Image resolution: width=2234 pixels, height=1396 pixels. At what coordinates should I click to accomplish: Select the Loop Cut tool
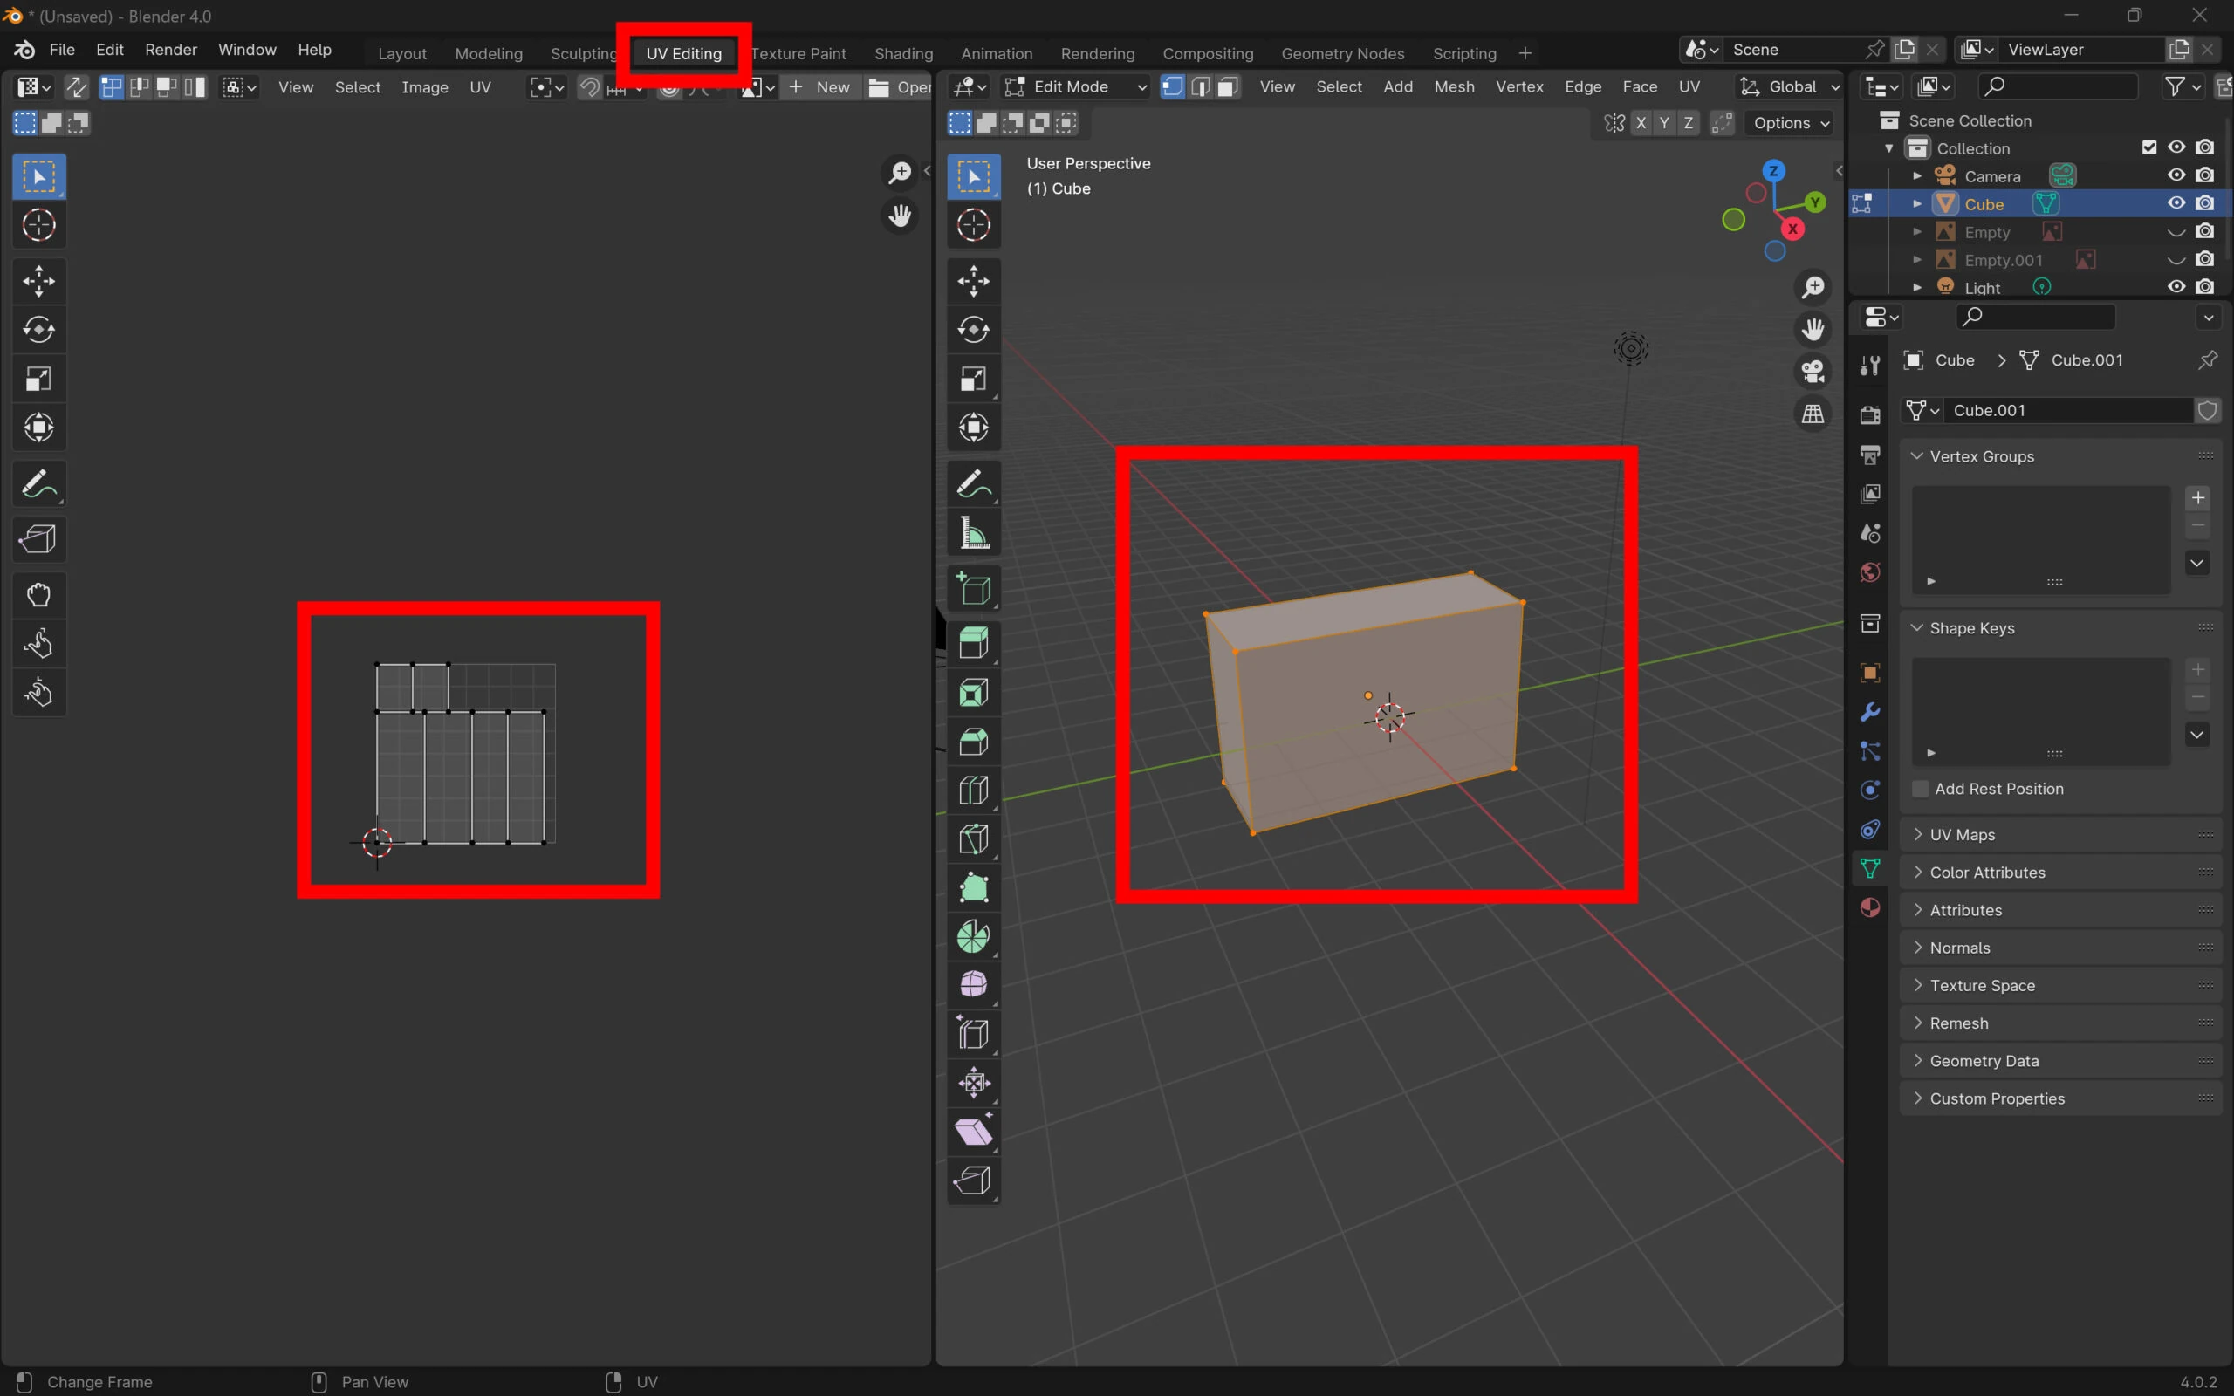(x=973, y=790)
